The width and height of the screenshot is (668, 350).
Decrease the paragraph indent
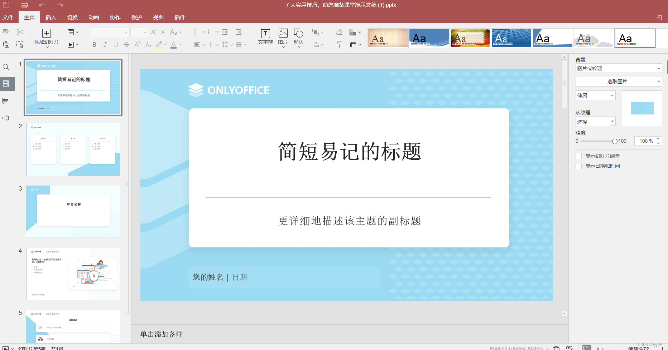point(225,32)
